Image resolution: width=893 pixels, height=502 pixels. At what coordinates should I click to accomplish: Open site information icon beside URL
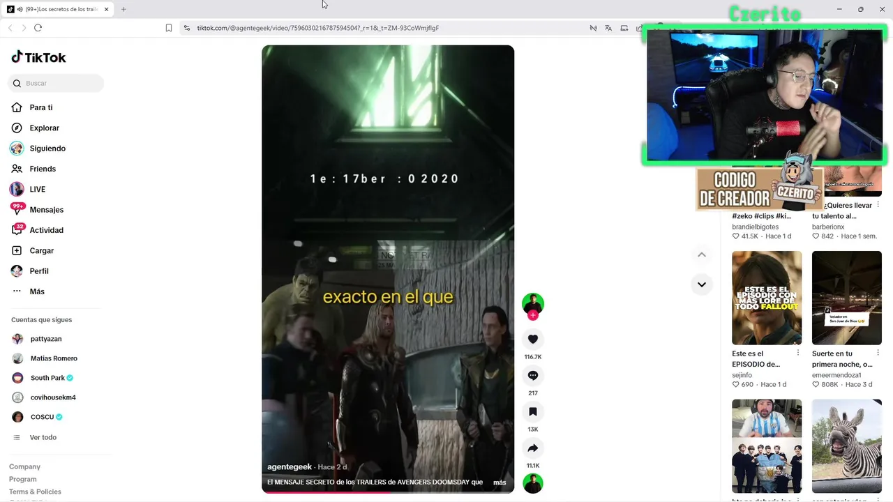click(x=186, y=28)
